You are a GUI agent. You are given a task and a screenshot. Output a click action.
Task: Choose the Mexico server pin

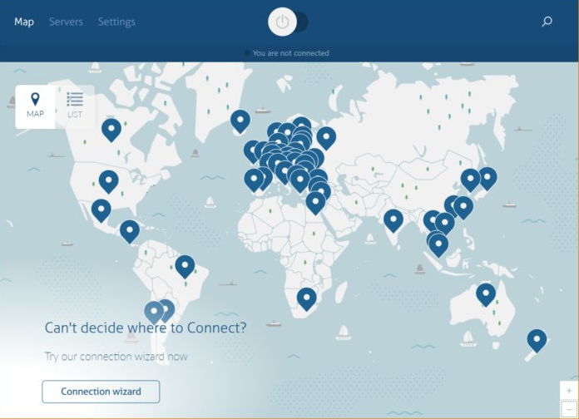(x=101, y=209)
